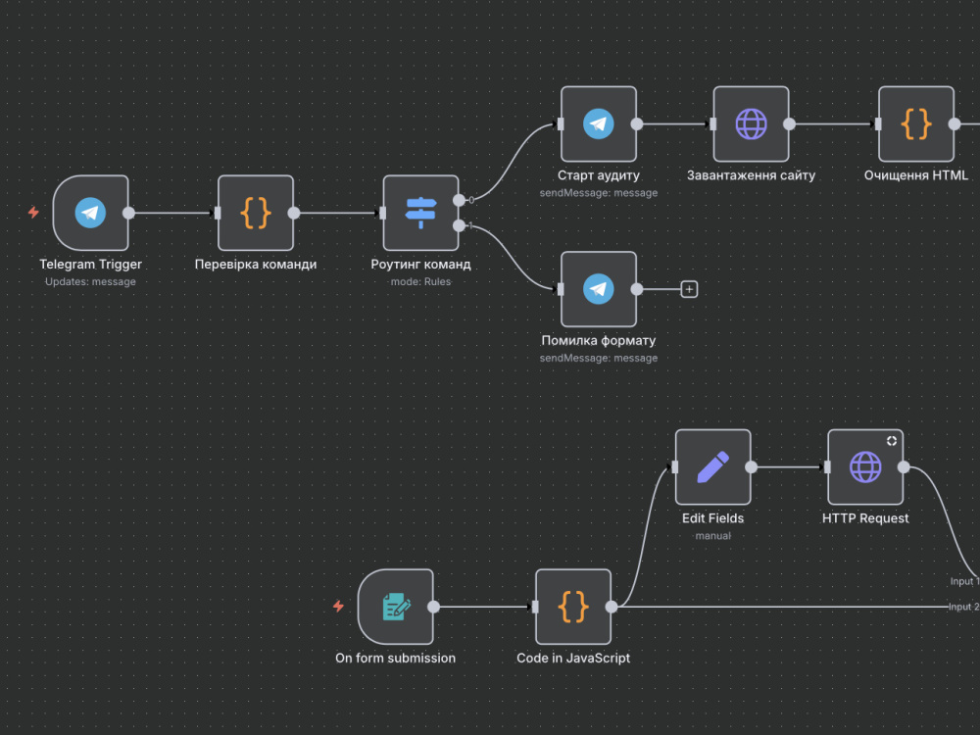Viewport: 980px width, 735px height.
Task: Click the Telegram Trigger output connector
Action: tap(128, 213)
